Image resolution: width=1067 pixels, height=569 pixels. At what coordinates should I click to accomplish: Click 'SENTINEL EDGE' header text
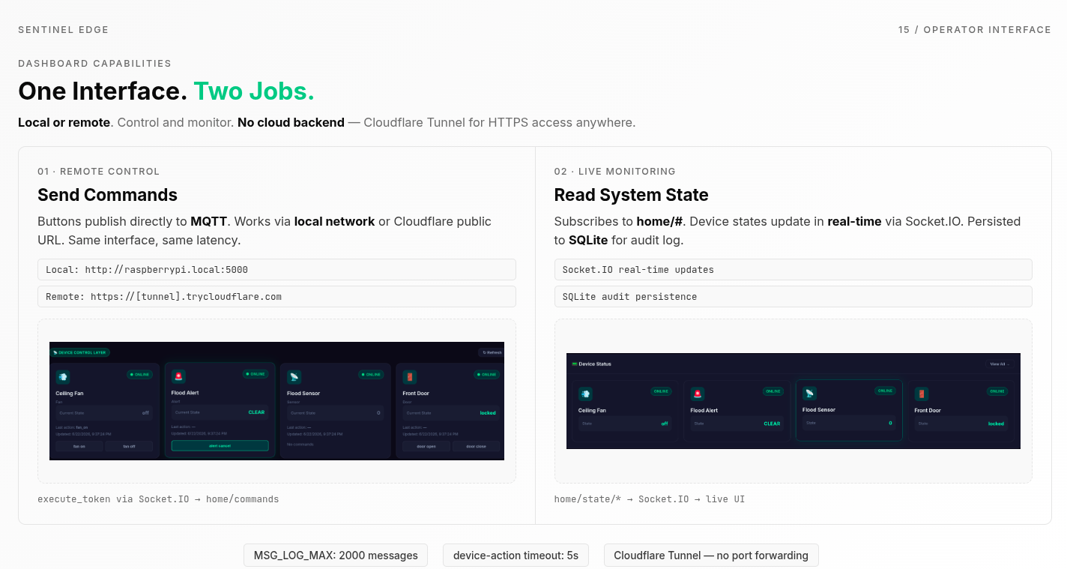tap(64, 30)
